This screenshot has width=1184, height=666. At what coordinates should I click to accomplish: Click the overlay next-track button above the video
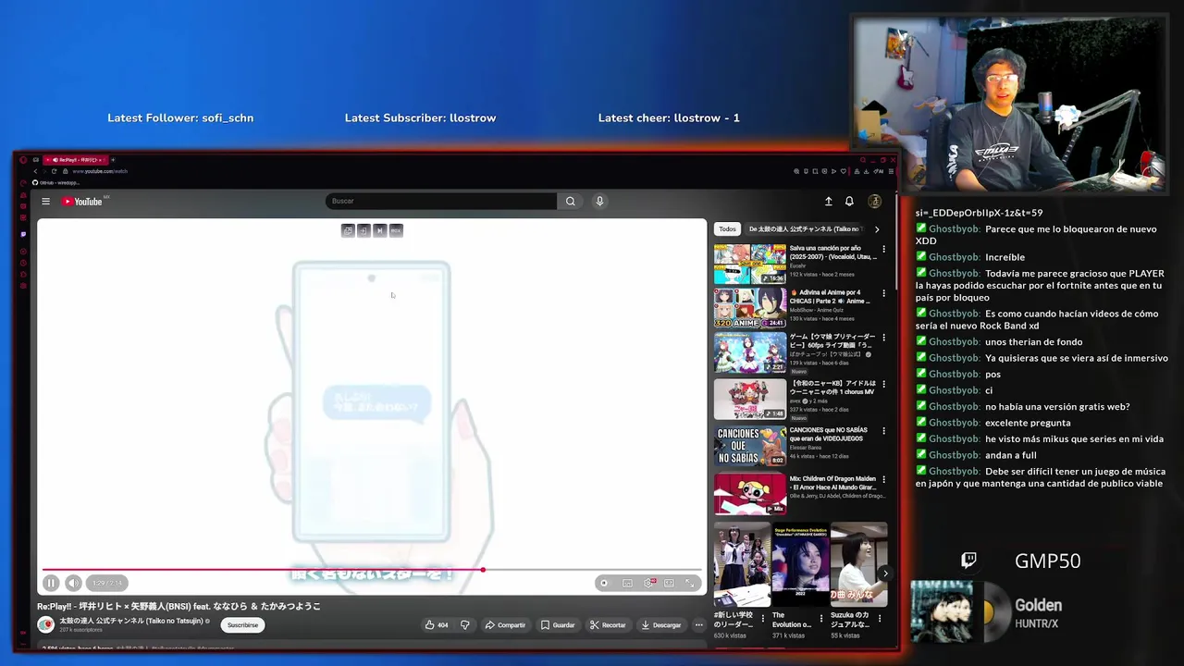pos(379,230)
